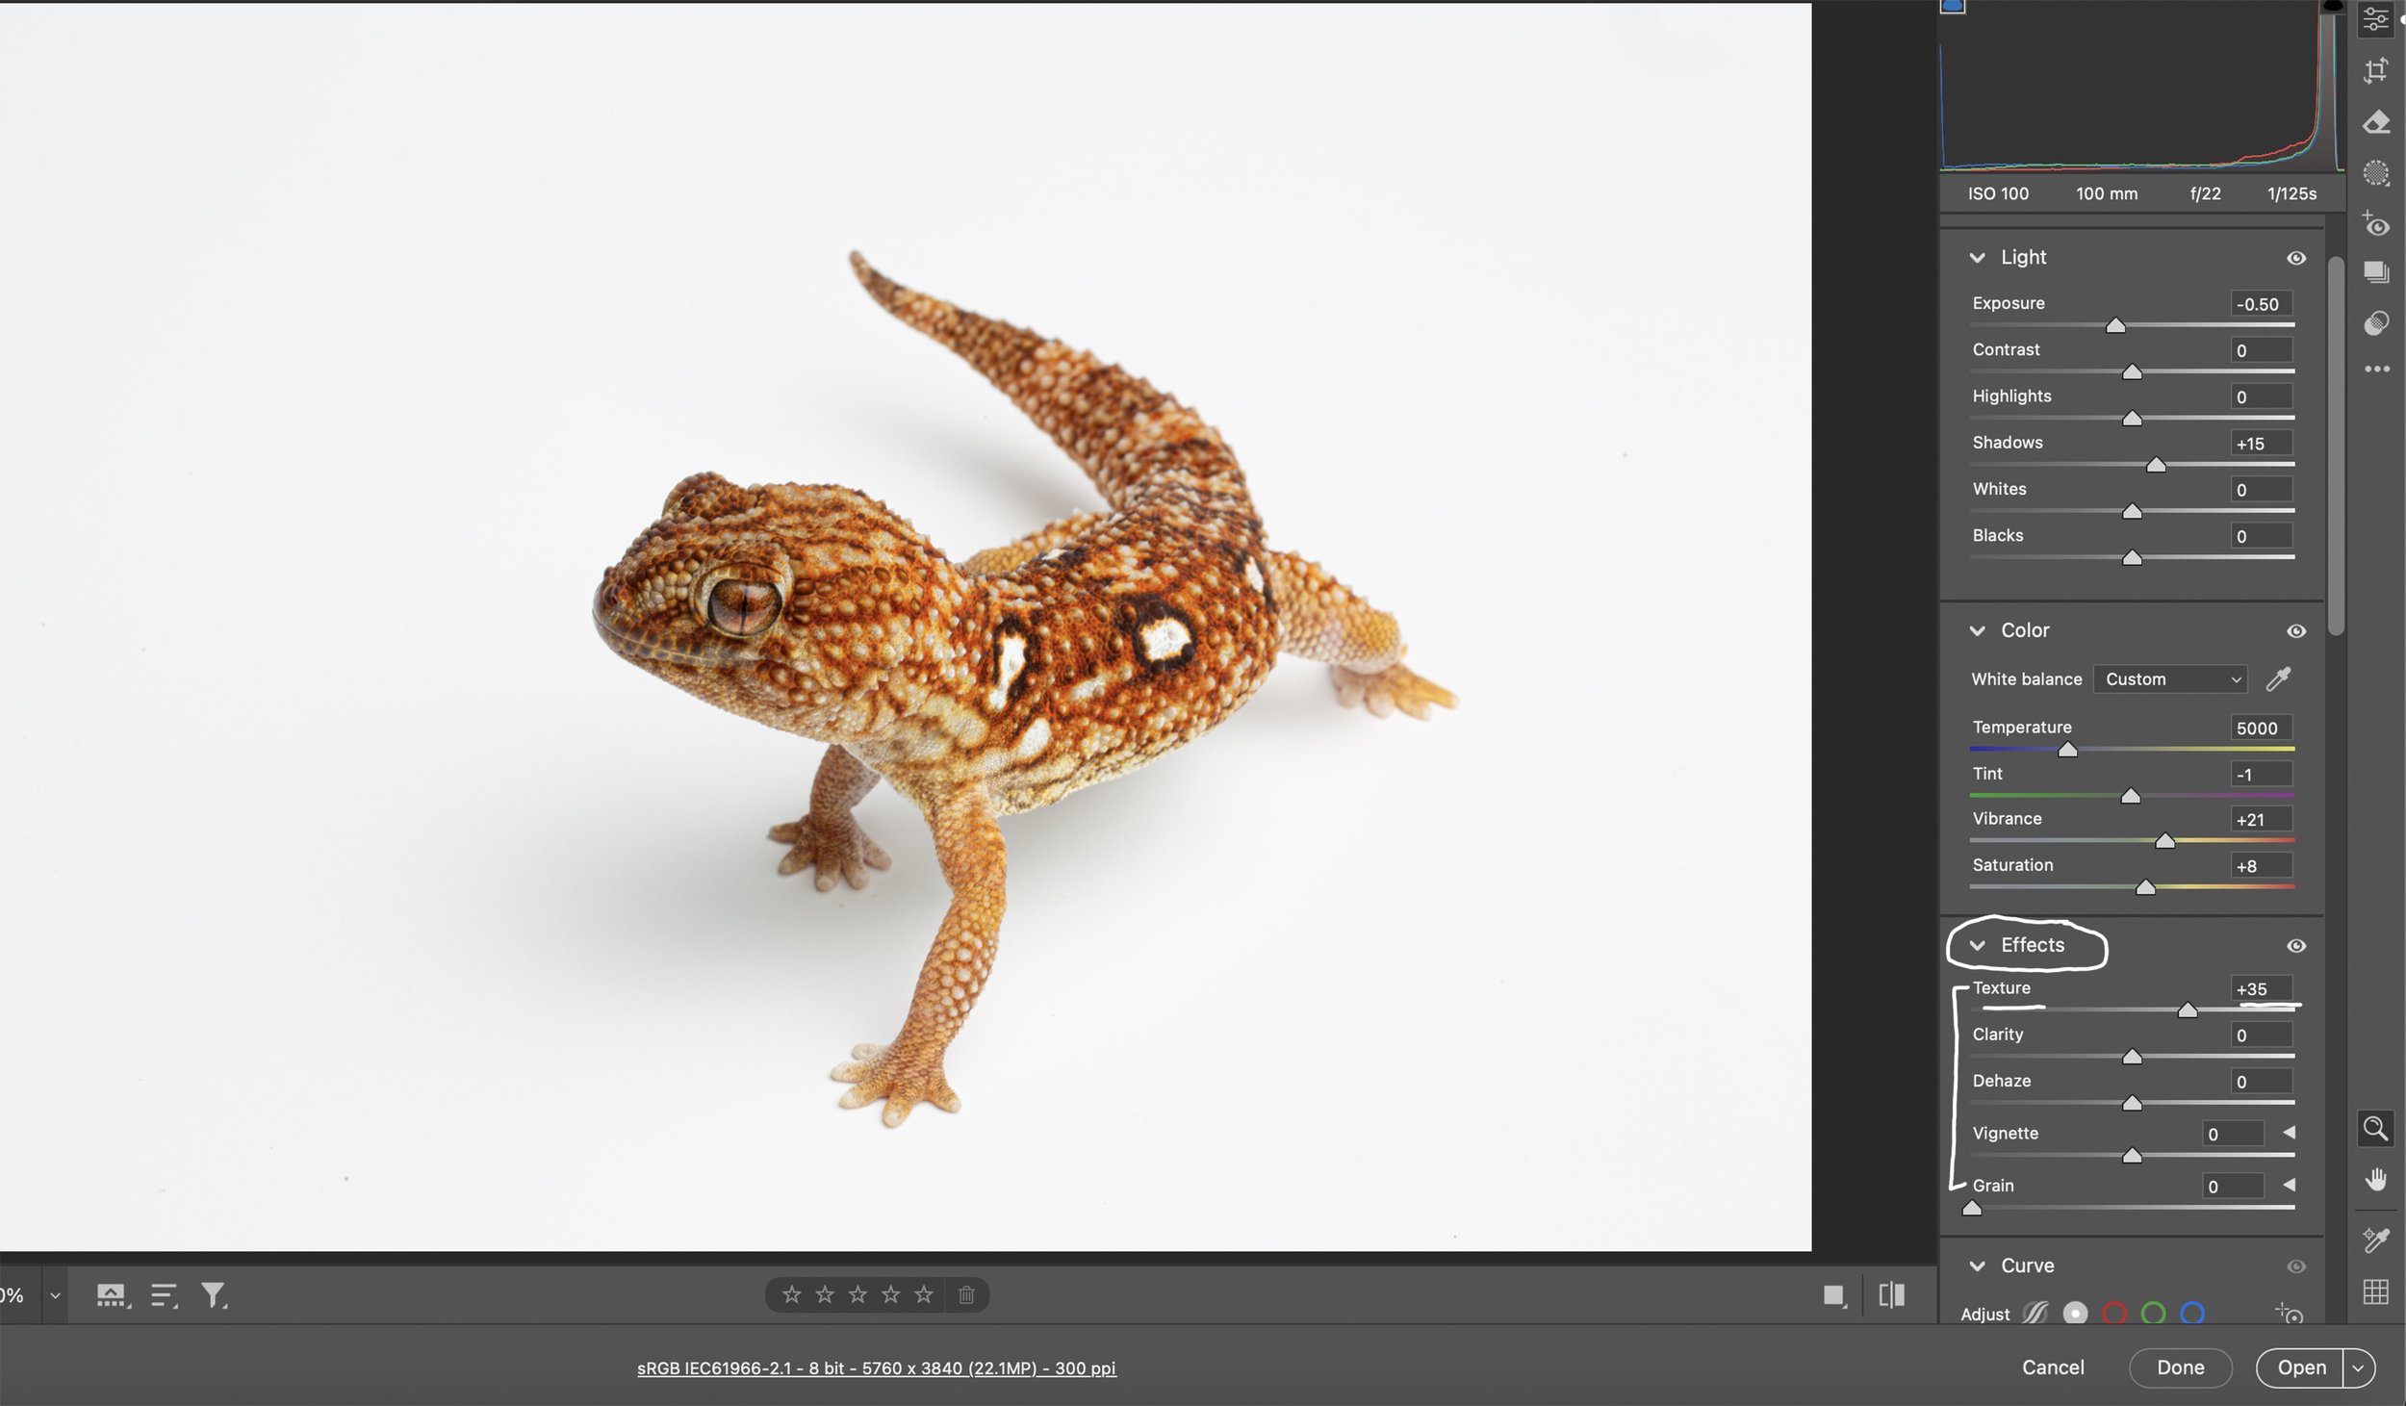
Task: Pick the White Balance eyedropper
Action: point(2278,679)
